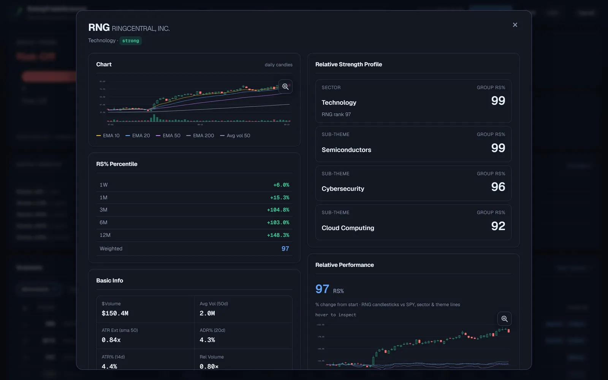Open the Cybersecurity sub-theme card
Image resolution: width=608 pixels, height=380 pixels.
pos(413,183)
